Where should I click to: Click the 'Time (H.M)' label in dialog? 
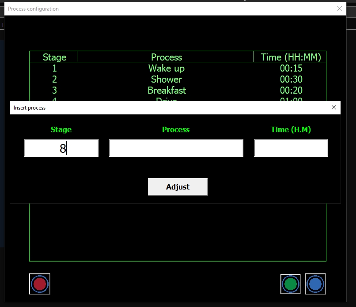tap(291, 129)
